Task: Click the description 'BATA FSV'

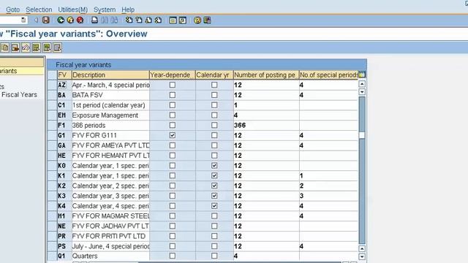Action: [x=88, y=95]
